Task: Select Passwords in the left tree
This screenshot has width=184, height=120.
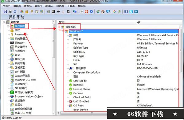Action: (21, 34)
